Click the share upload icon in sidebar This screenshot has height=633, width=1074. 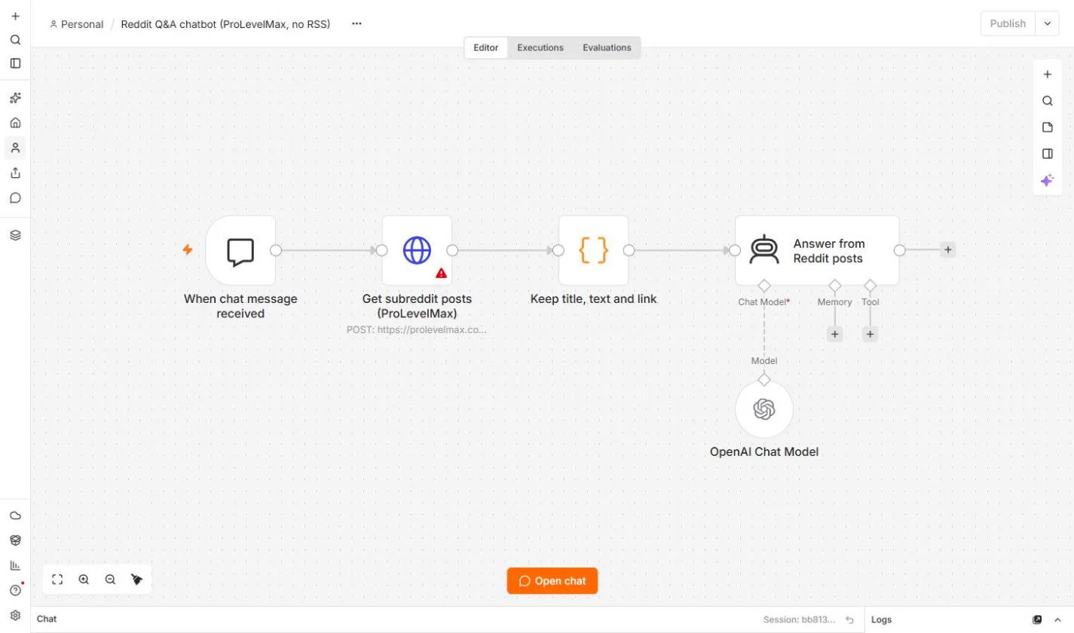pyautogui.click(x=15, y=173)
